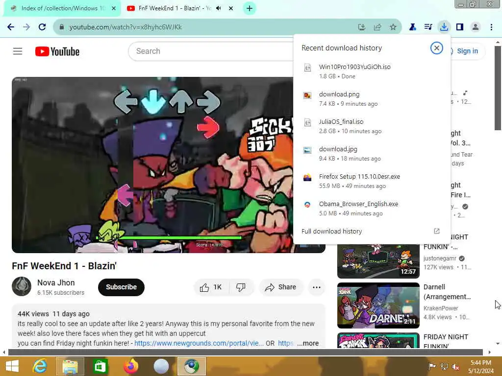The height and width of the screenshot is (376, 502).
Task: Open Win10Pro1903YuGiOh.iso download entry
Action: (372, 71)
